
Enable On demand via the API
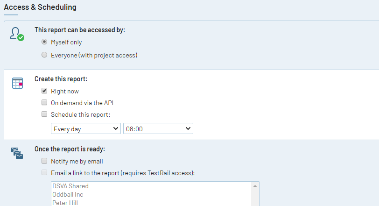point(44,103)
